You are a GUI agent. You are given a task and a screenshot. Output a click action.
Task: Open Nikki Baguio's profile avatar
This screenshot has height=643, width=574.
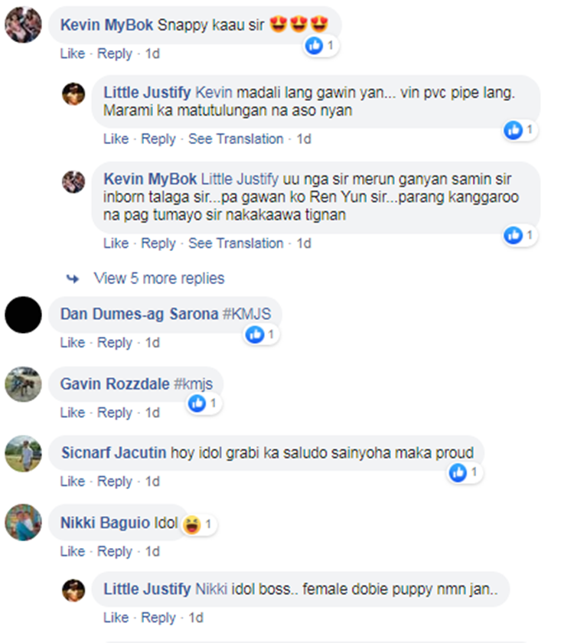pos(24,522)
